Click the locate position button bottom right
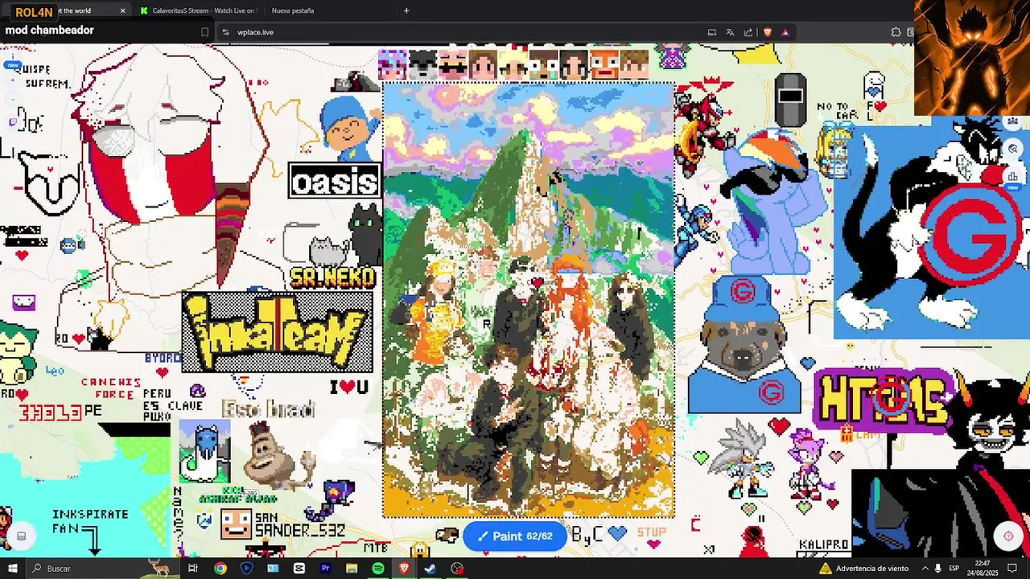1030x579 pixels. click(x=1008, y=536)
